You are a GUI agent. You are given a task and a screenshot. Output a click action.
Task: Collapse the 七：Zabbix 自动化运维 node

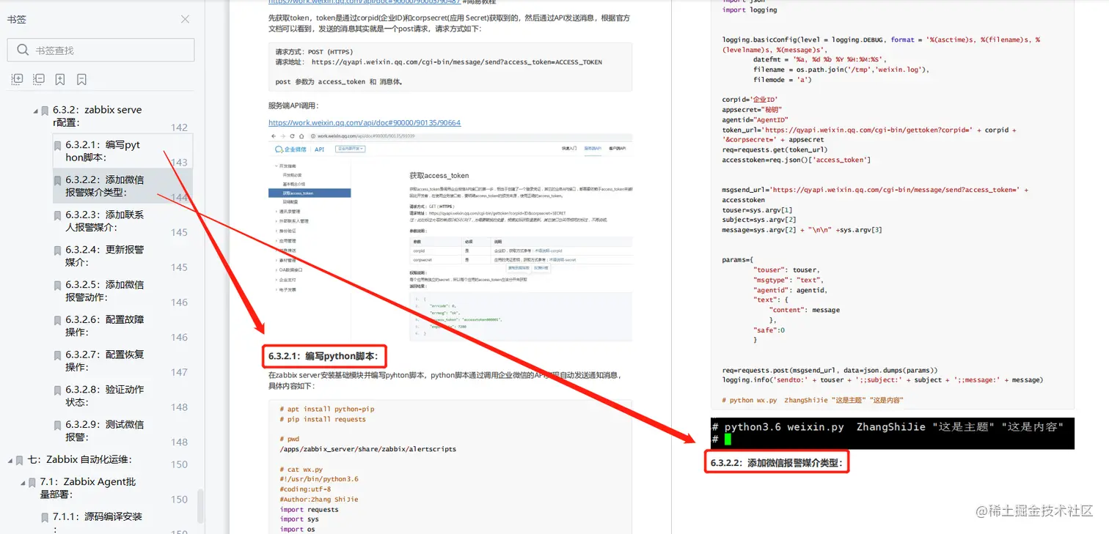(x=10, y=461)
